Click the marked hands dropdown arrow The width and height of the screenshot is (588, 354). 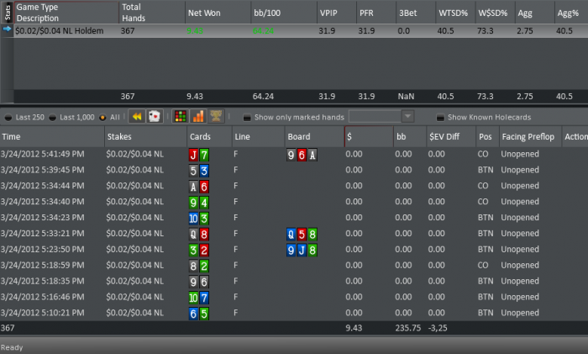(x=407, y=117)
